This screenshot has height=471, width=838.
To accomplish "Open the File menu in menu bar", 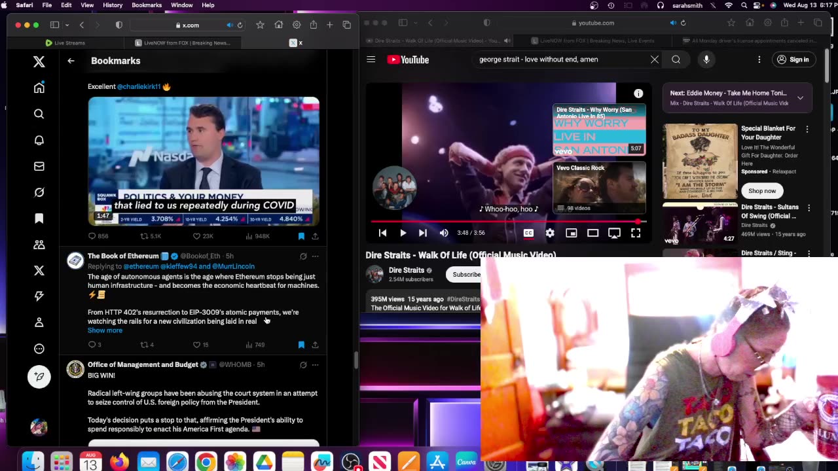I will 47,5.
